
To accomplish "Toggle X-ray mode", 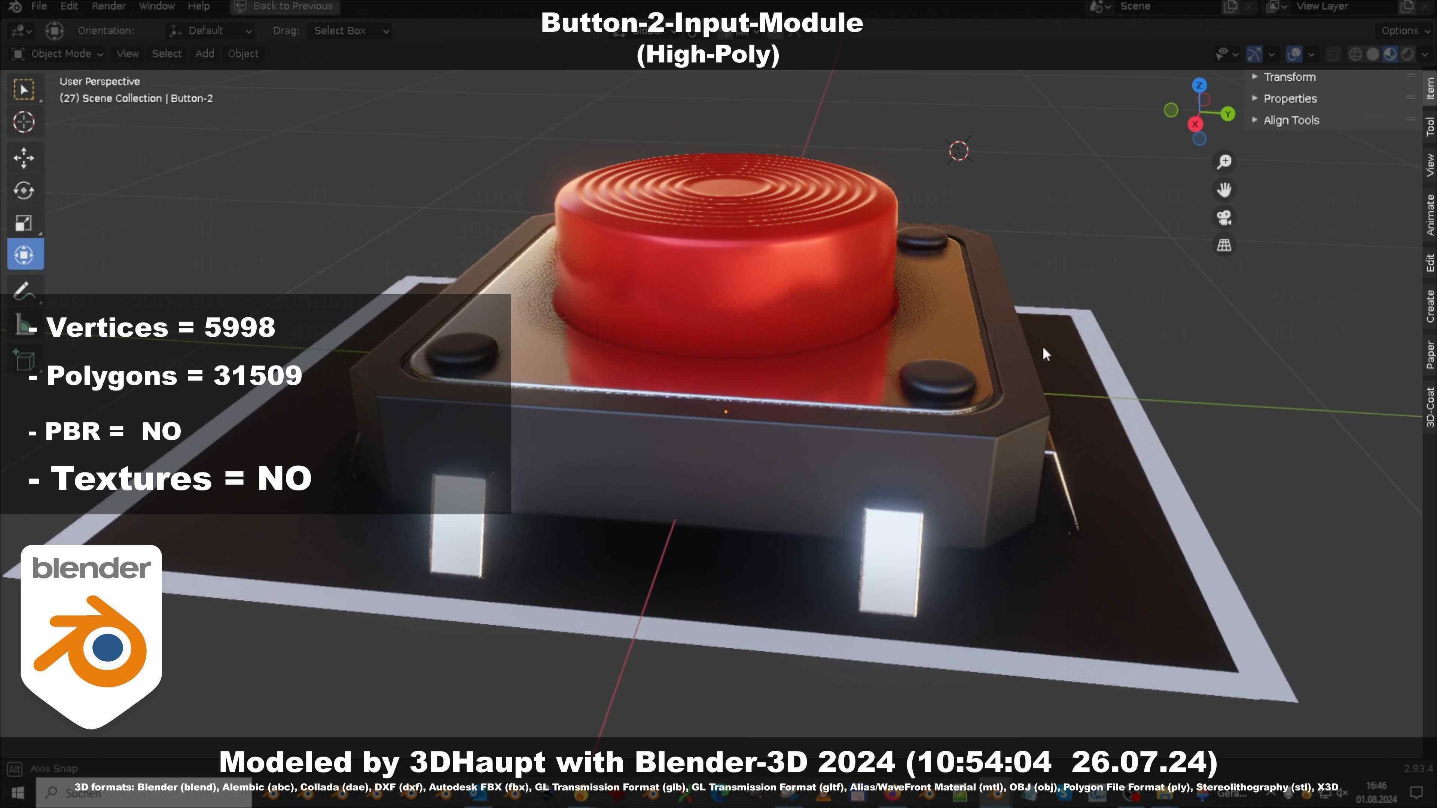I will click(1333, 54).
